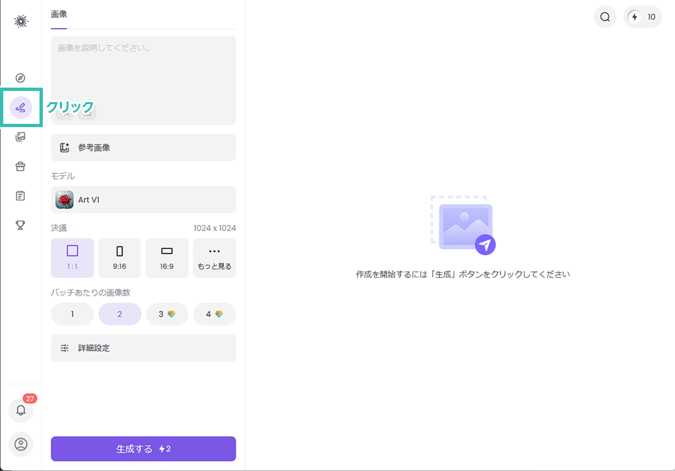The width and height of the screenshot is (675, 471).
Task: Set batch image count to 2
Action: [120, 314]
